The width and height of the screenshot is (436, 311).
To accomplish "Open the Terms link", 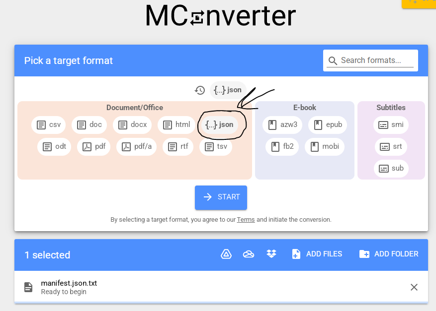I will [246, 220].
